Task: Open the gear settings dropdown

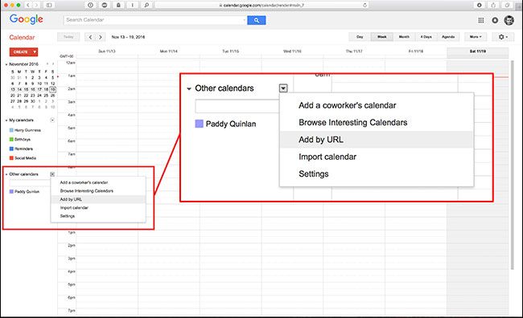Action: pos(503,37)
